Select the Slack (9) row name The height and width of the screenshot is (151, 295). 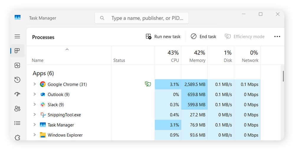click(56, 104)
